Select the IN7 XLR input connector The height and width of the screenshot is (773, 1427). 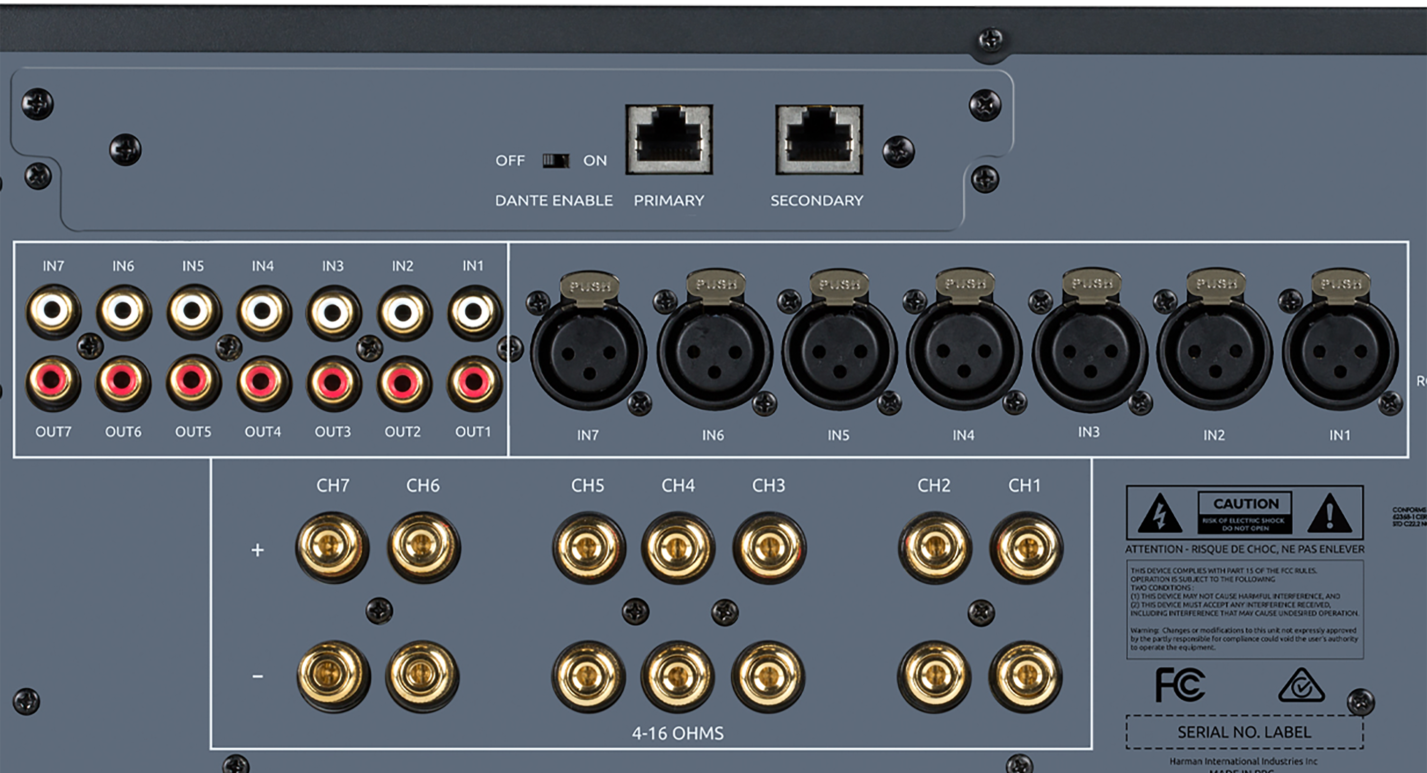(x=588, y=352)
